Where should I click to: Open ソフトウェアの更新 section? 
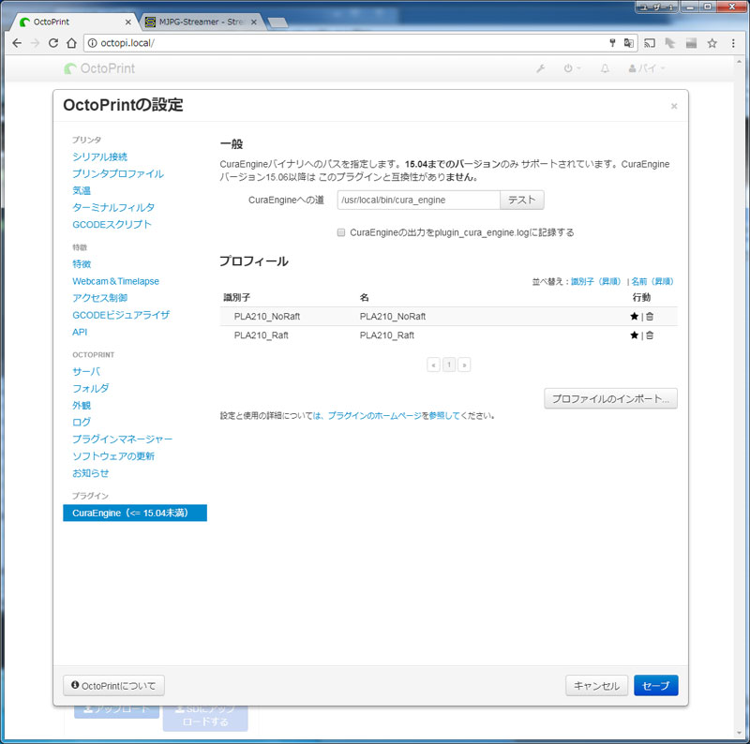(113, 456)
